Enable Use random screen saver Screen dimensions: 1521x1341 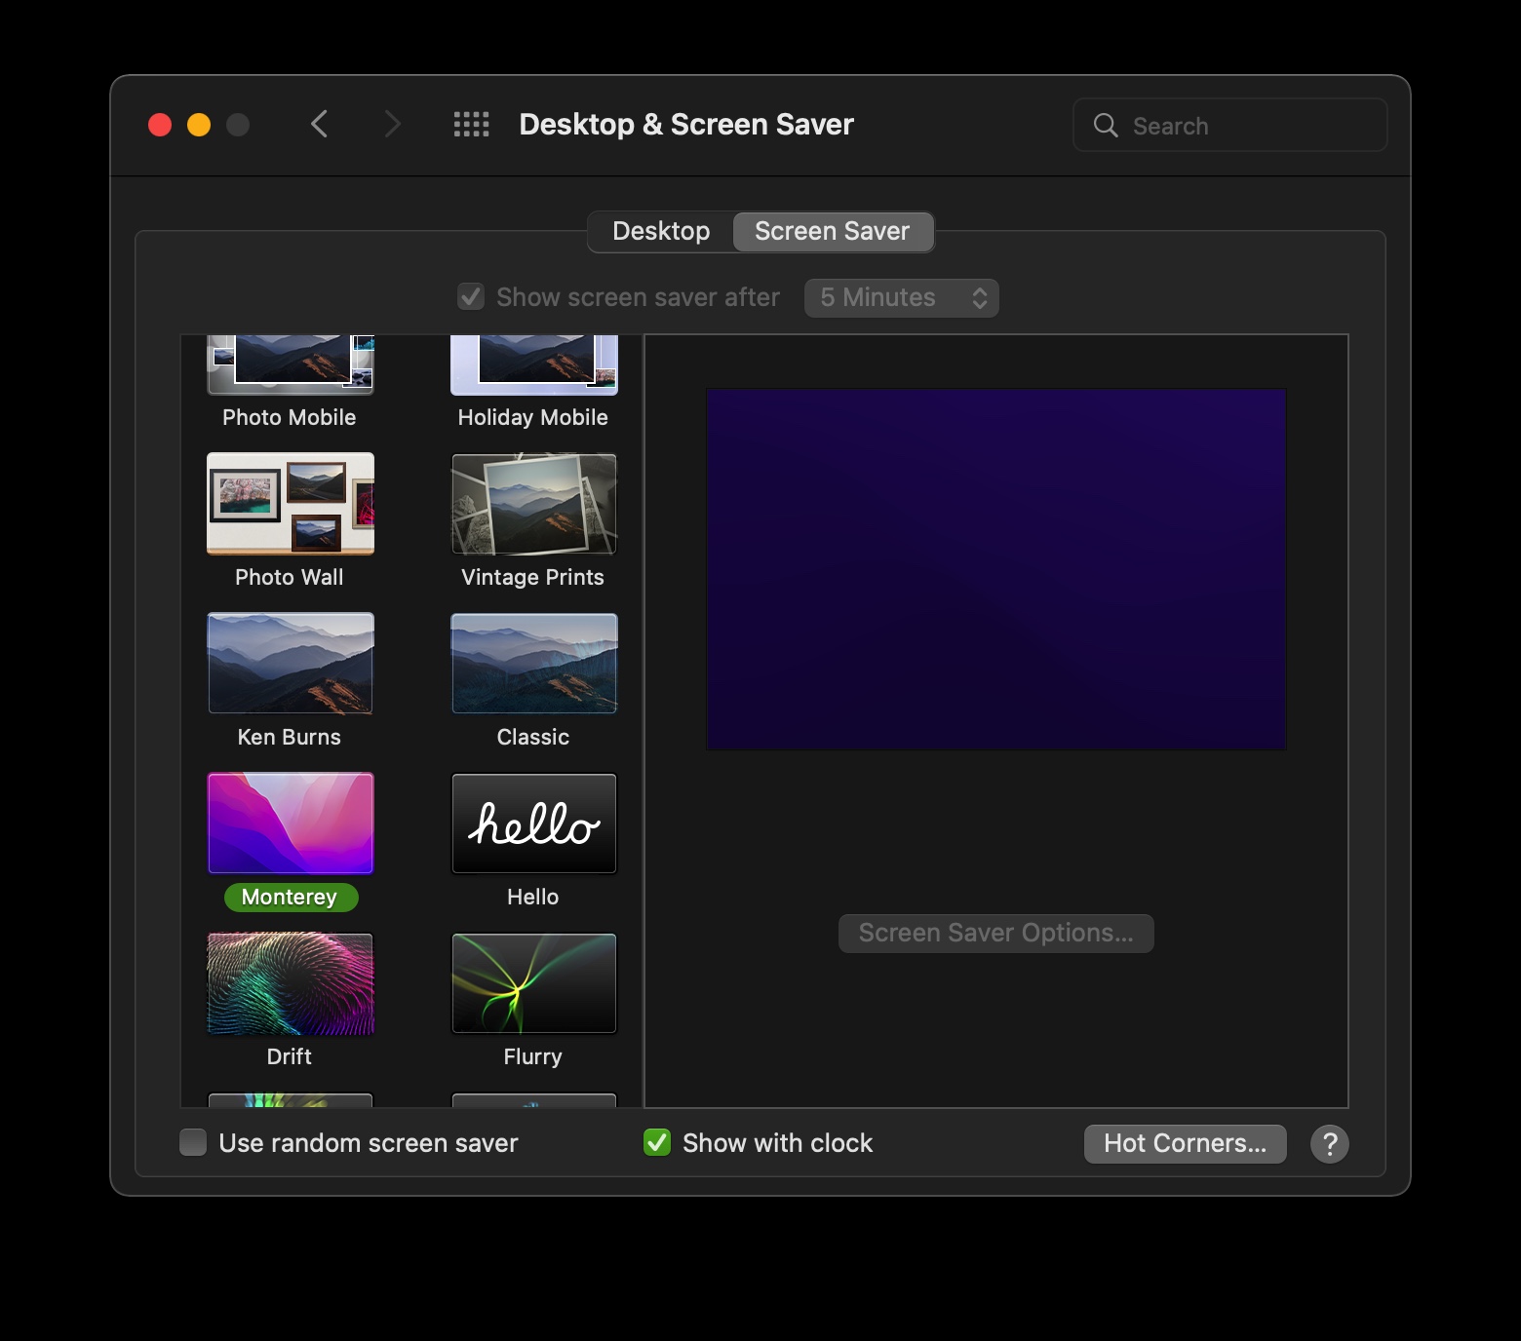click(193, 1142)
